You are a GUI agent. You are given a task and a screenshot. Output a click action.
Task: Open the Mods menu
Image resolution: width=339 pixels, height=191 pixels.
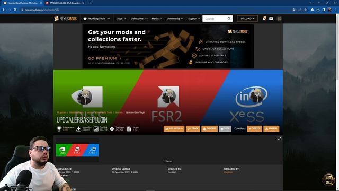pyautogui.click(x=121, y=19)
